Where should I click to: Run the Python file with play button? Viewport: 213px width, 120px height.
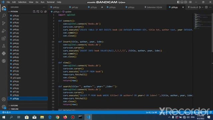(x=200, y=7)
